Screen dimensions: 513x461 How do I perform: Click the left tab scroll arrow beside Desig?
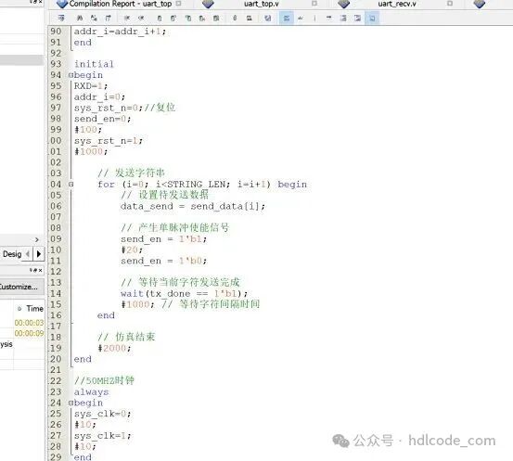point(28,254)
